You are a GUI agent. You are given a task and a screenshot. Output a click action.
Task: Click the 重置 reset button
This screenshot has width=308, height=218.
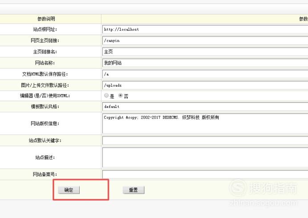134,190
